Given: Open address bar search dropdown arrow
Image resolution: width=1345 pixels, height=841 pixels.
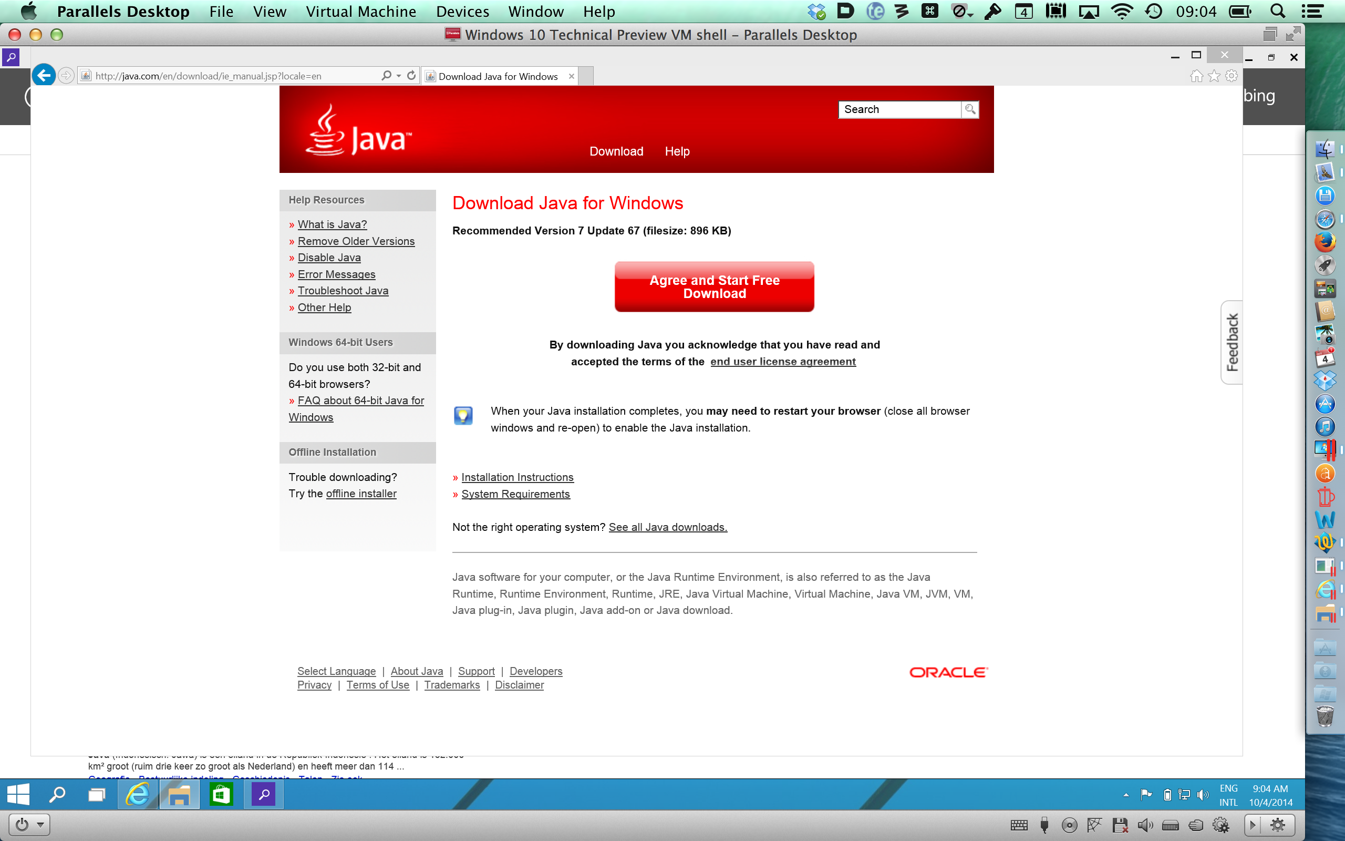Looking at the screenshot, I should pos(398,76).
